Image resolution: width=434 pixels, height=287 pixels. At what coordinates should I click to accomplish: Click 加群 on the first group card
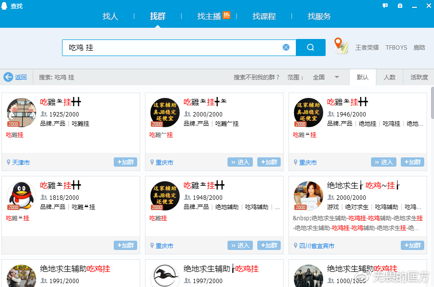point(125,162)
